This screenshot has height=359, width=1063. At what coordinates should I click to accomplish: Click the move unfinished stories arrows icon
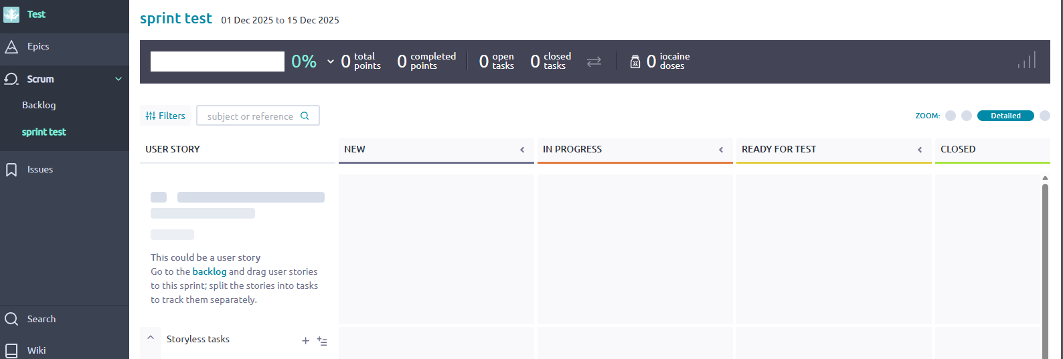click(594, 62)
